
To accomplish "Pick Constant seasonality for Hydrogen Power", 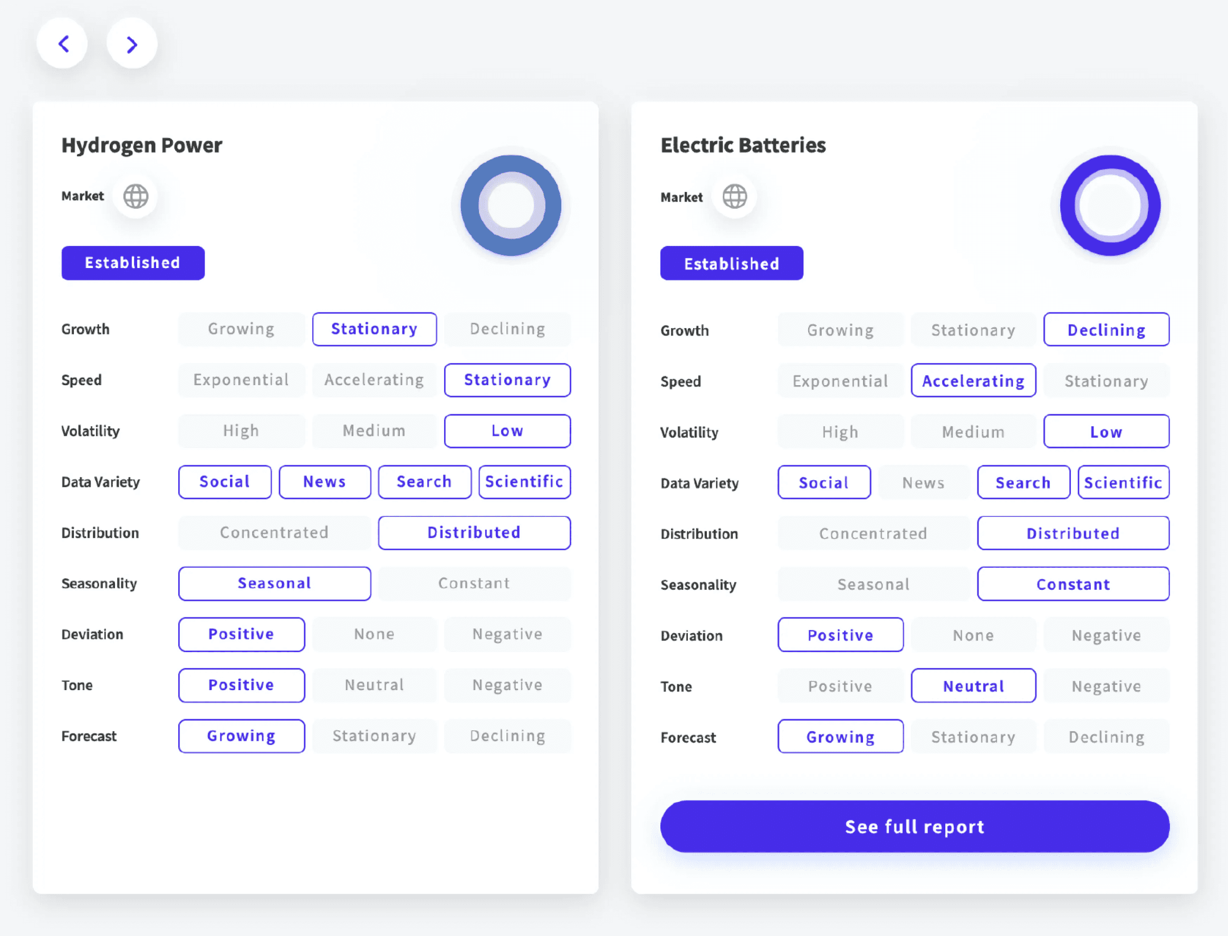I will click(474, 584).
